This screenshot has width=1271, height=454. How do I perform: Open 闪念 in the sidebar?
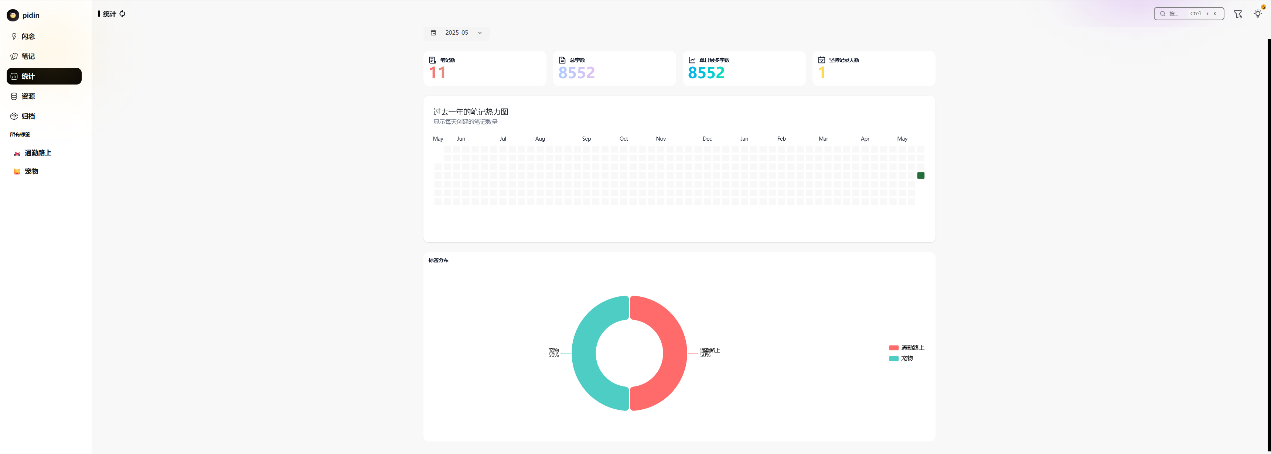[x=28, y=37]
